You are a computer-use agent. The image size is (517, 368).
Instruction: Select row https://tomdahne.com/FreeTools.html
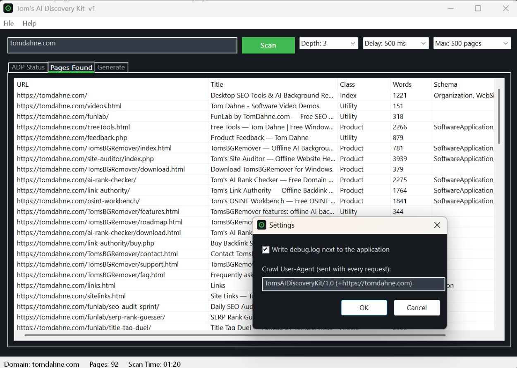73,127
